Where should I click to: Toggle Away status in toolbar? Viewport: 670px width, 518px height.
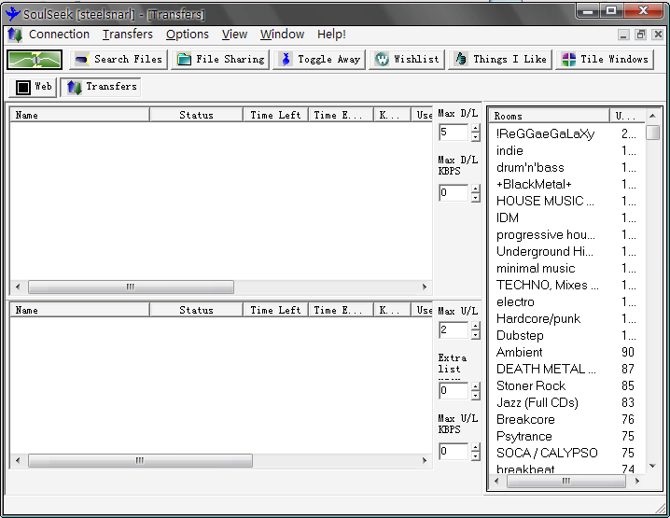click(319, 60)
